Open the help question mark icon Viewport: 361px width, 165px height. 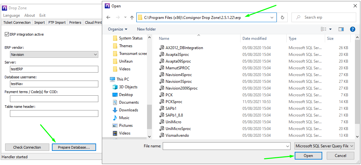352,29
